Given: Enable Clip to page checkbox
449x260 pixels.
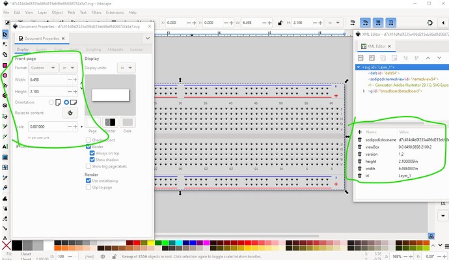Looking at the screenshot, I should tap(88, 187).
